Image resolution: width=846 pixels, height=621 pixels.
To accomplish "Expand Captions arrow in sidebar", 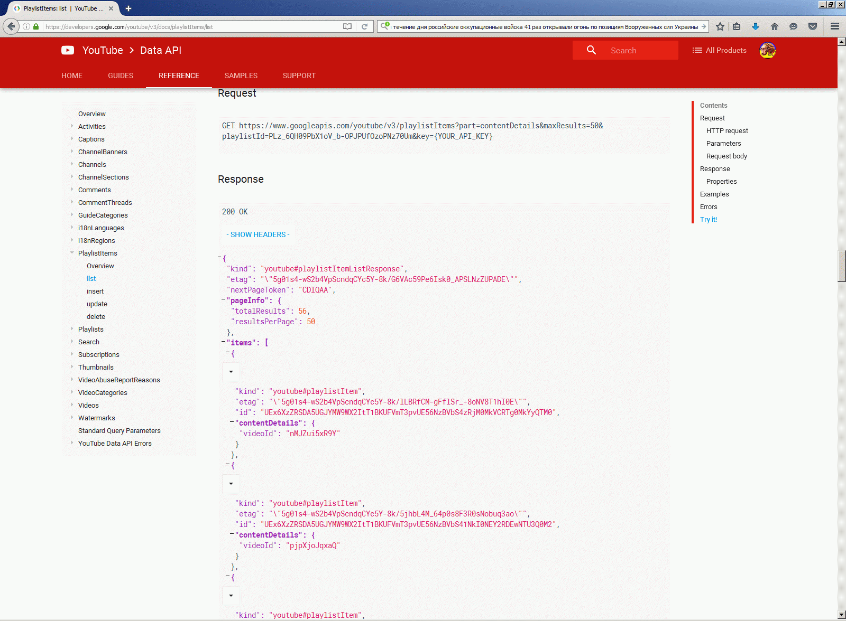I will [x=72, y=138].
